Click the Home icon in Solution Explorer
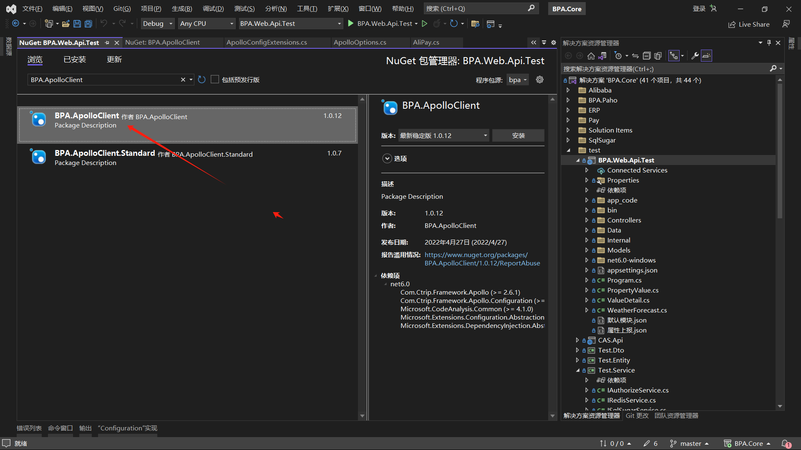Screen dimensions: 801x450 (591, 56)
